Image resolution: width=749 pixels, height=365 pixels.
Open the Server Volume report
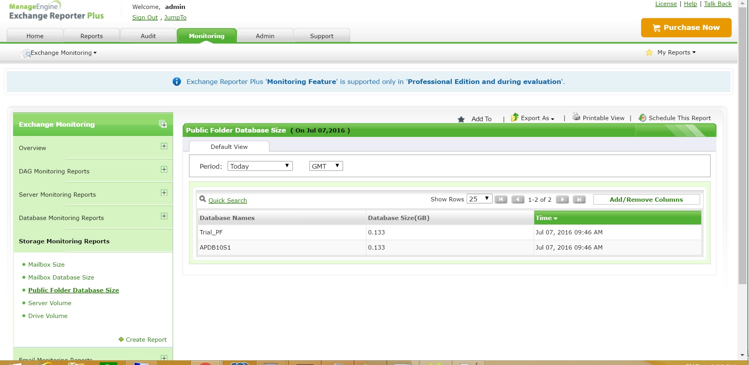[50, 303]
